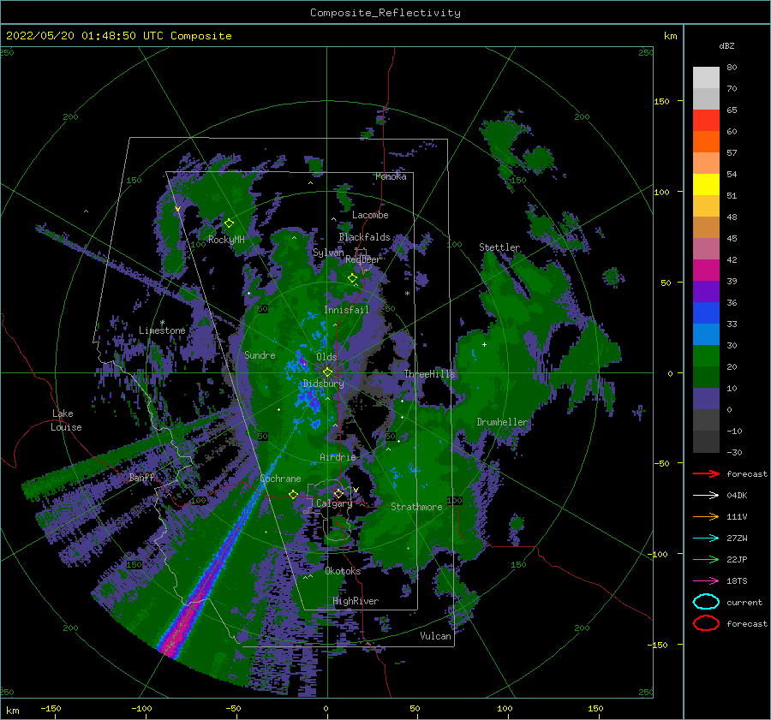Click the 04DK legend text
This screenshot has height=720, width=771.
(x=737, y=496)
